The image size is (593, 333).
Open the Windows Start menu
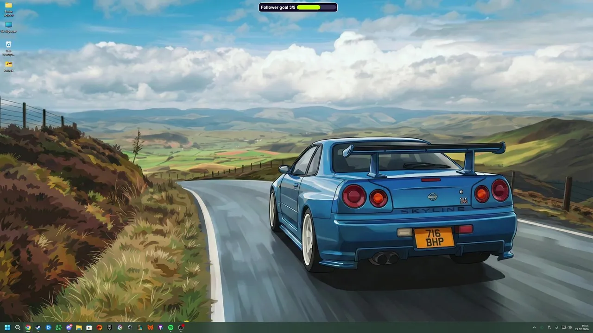point(7,327)
